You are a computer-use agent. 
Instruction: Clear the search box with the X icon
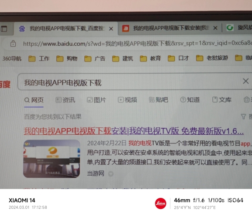tap(245, 81)
